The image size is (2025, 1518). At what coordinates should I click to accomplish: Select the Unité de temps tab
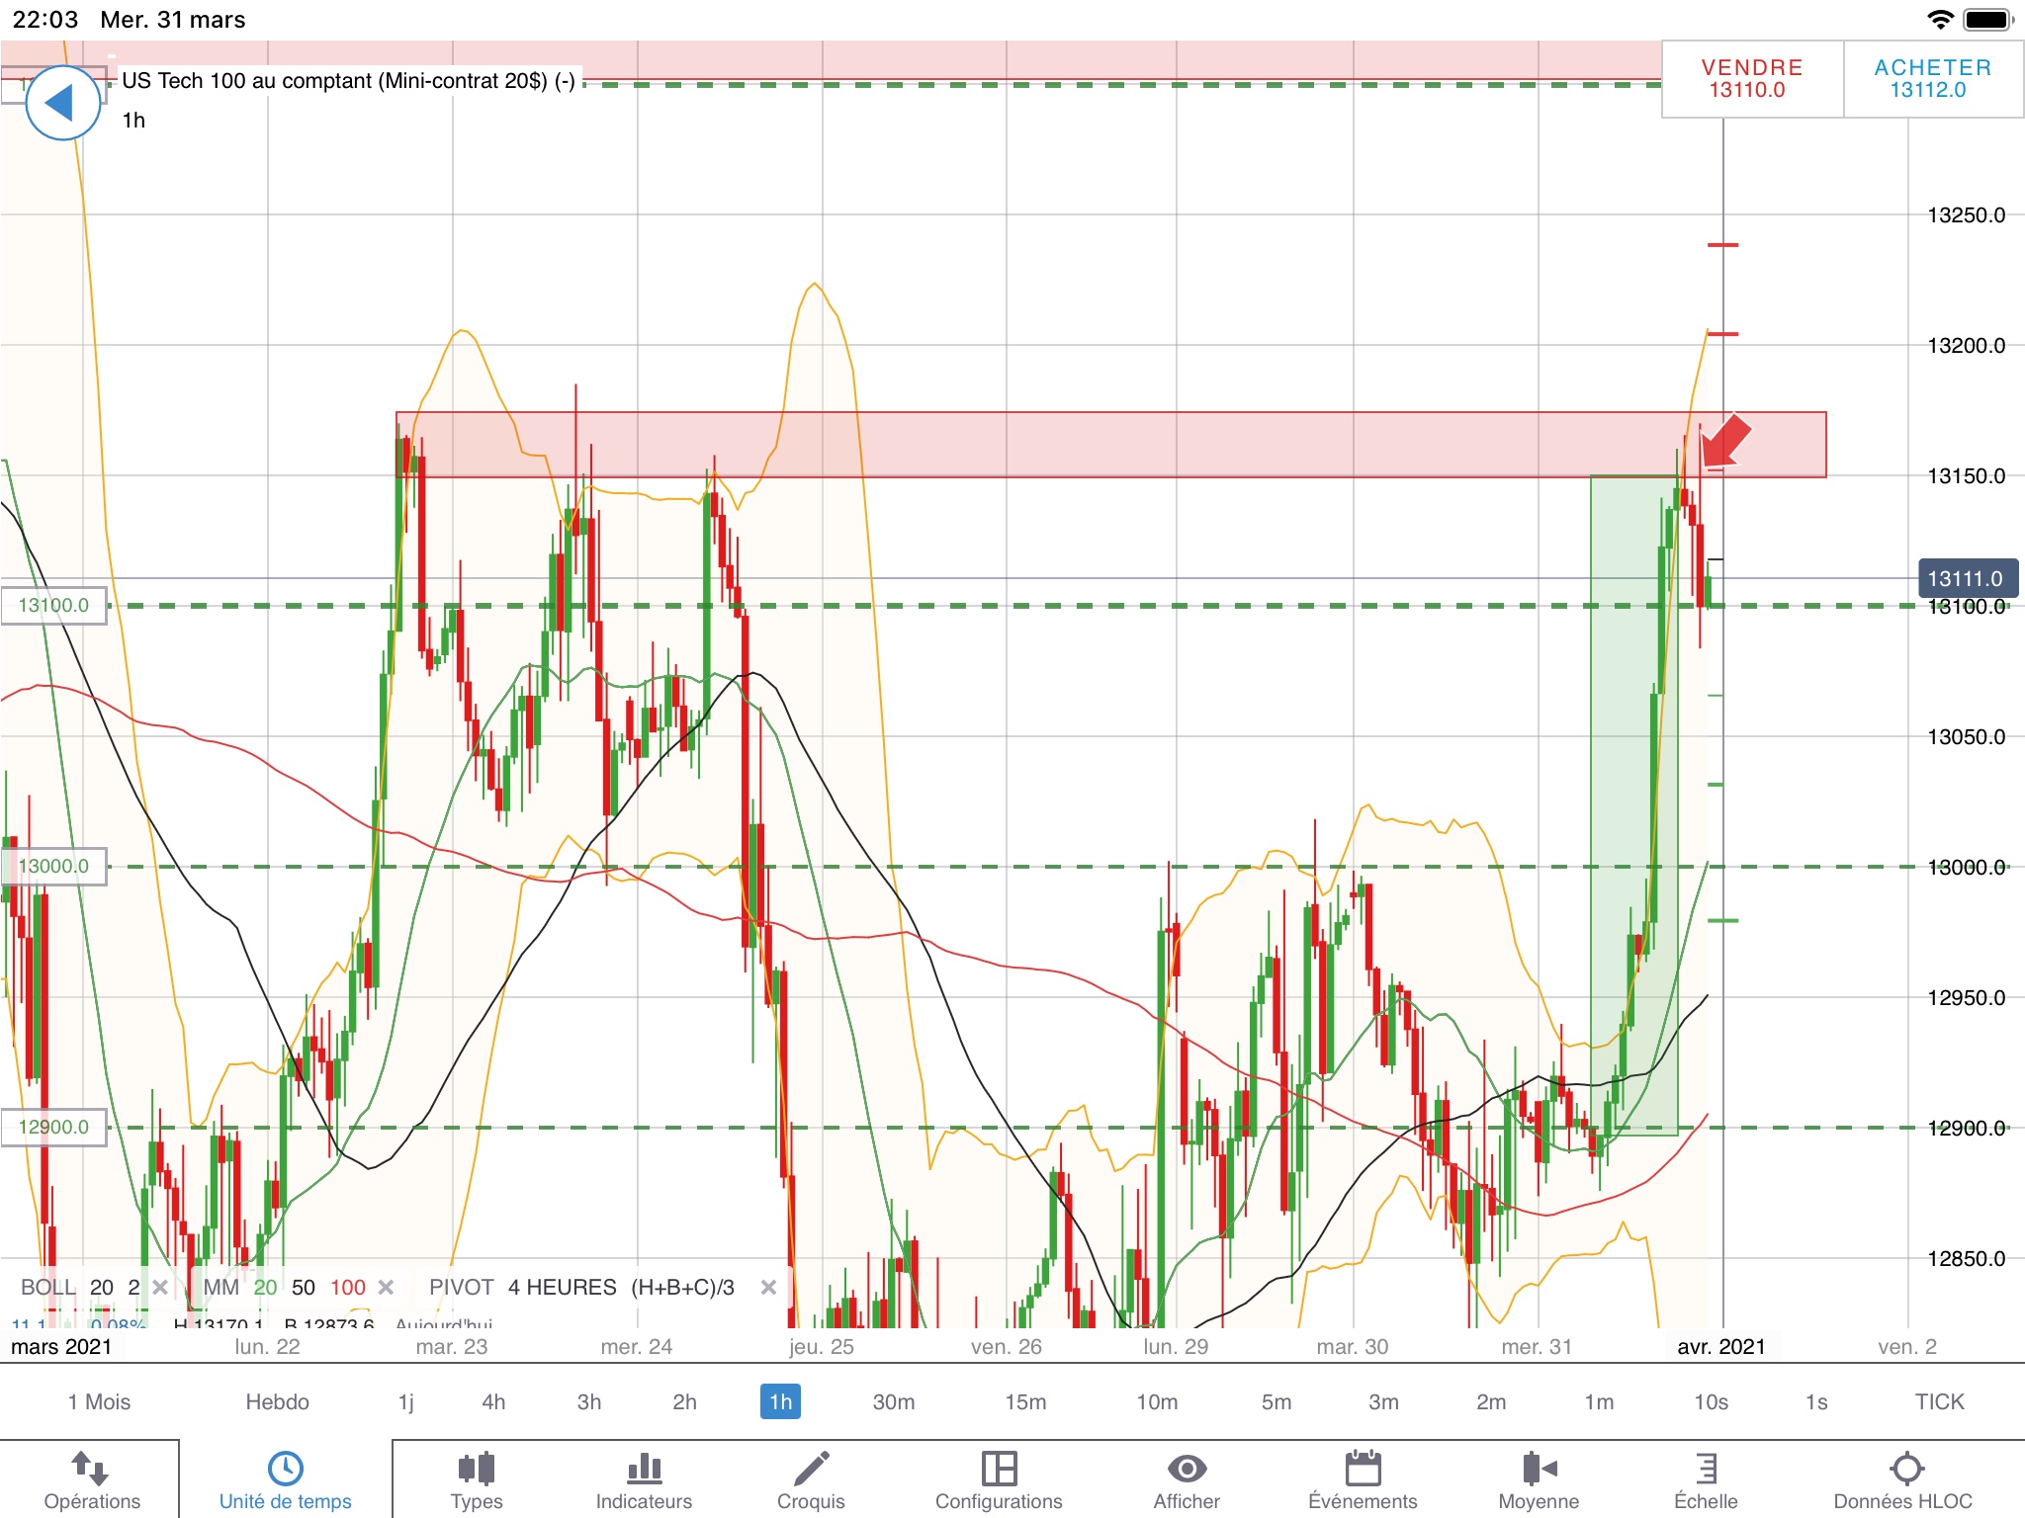pos(285,1478)
